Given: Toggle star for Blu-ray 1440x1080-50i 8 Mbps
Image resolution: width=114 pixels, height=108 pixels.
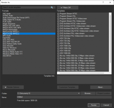Looking at the screenshot, I should [x=58, y=58].
